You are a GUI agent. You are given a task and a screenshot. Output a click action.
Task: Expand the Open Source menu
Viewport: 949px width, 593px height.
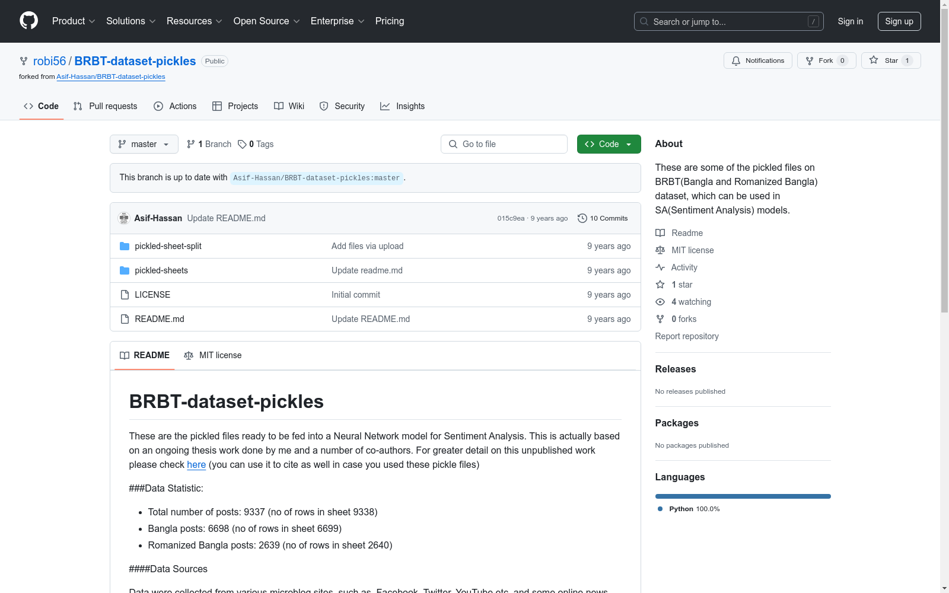tap(267, 21)
